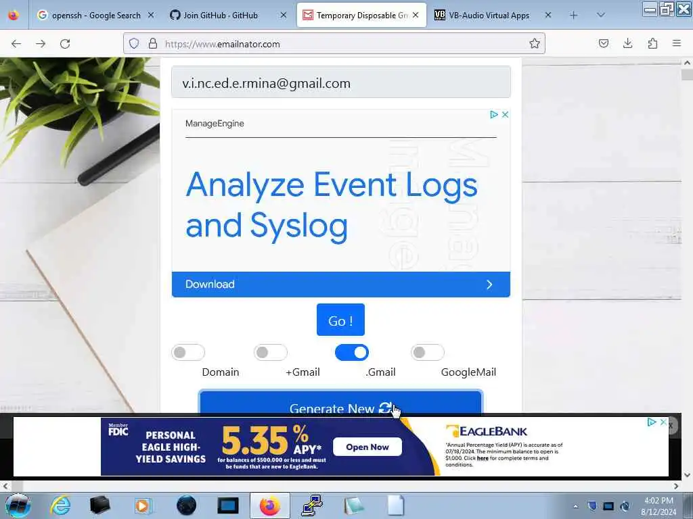Click the vertical scrollbar down arrow
The width and height of the screenshot is (693, 519).
click(688, 475)
